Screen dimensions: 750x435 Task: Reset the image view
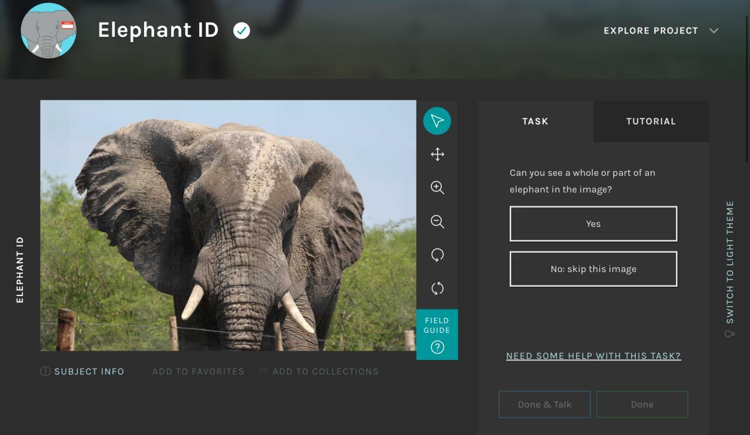pyautogui.click(x=437, y=288)
